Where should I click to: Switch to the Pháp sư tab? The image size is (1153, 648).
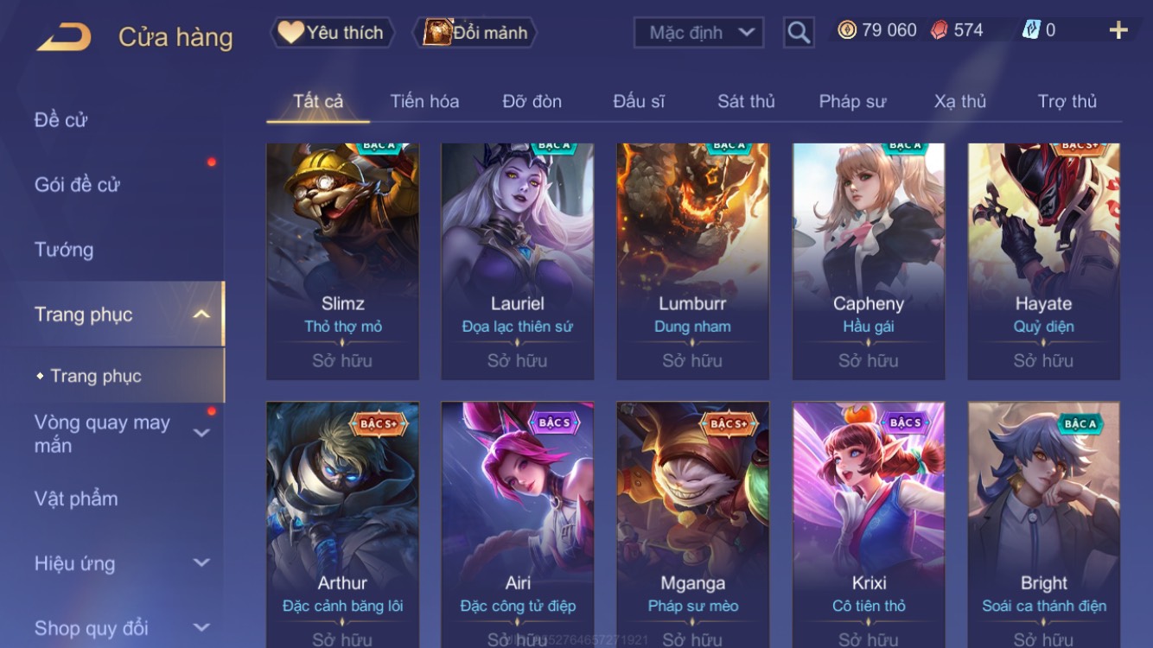pyautogui.click(x=852, y=101)
